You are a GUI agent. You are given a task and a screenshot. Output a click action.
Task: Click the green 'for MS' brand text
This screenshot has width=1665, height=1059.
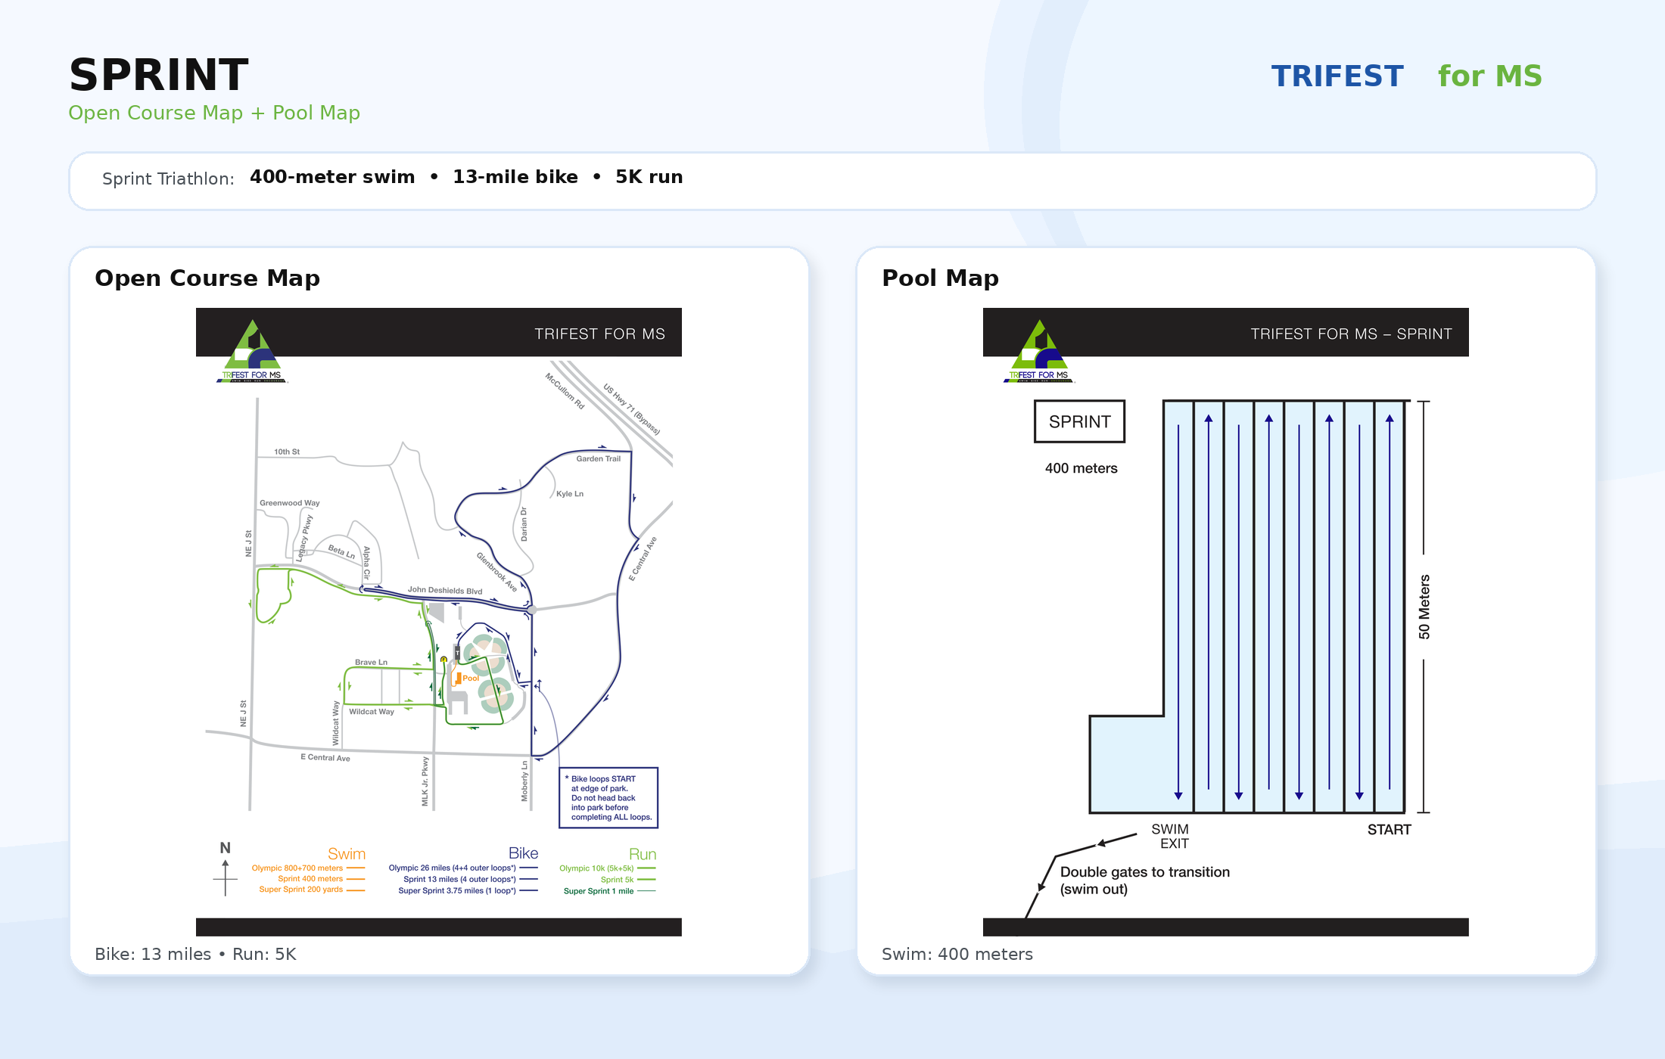(x=1489, y=76)
